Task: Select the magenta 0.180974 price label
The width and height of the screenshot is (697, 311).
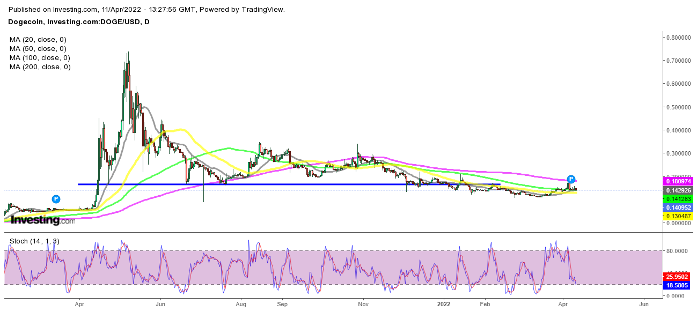Action: click(x=678, y=181)
